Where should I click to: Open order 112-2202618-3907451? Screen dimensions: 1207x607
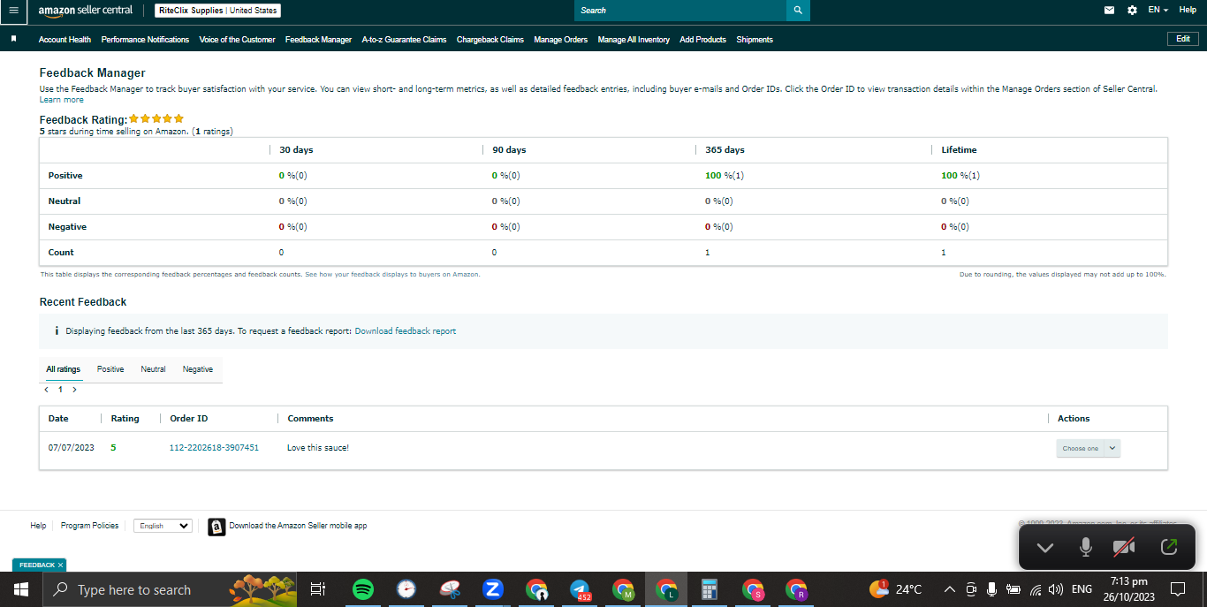click(214, 448)
